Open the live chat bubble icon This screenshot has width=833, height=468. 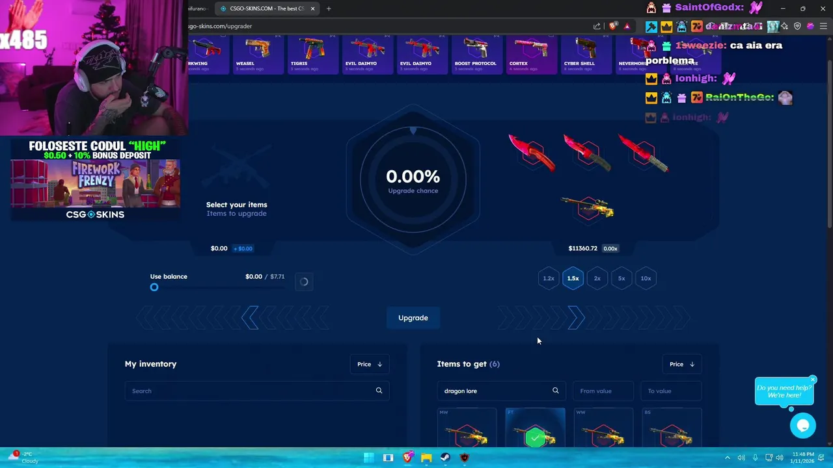[803, 426]
